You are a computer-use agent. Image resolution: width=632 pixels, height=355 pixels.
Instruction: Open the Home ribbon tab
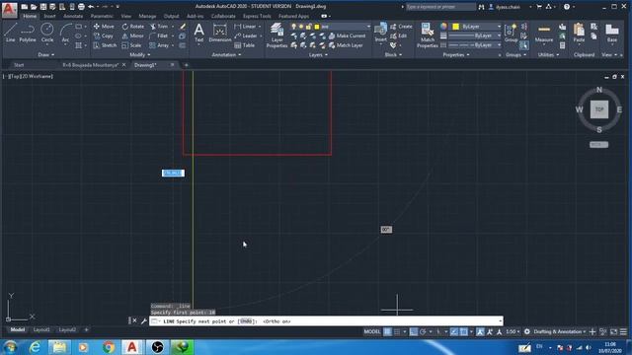[30, 16]
